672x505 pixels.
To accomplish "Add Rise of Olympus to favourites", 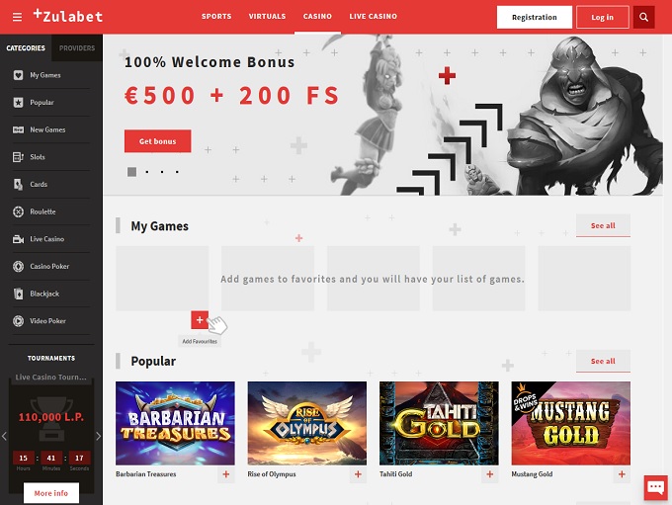I will click(x=358, y=474).
